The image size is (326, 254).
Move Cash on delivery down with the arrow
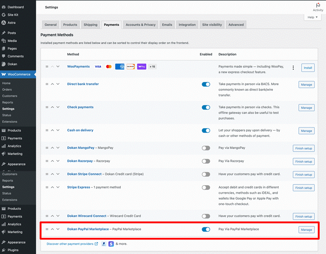click(58, 130)
